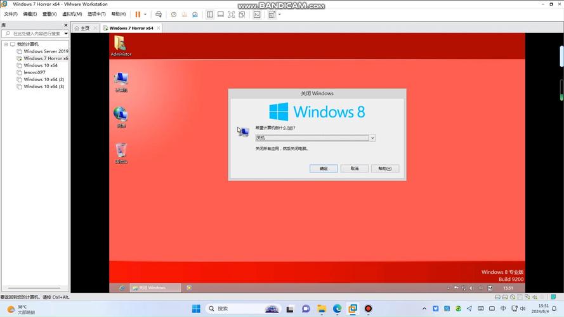The height and width of the screenshot is (317, 564).
Task: Click the Bandicam recorder host taskbar icon
Action: coord(369,308)
